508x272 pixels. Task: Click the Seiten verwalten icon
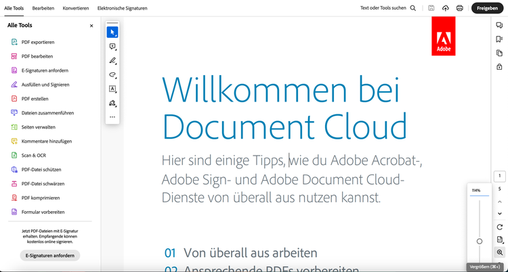[x=14, y=127]
